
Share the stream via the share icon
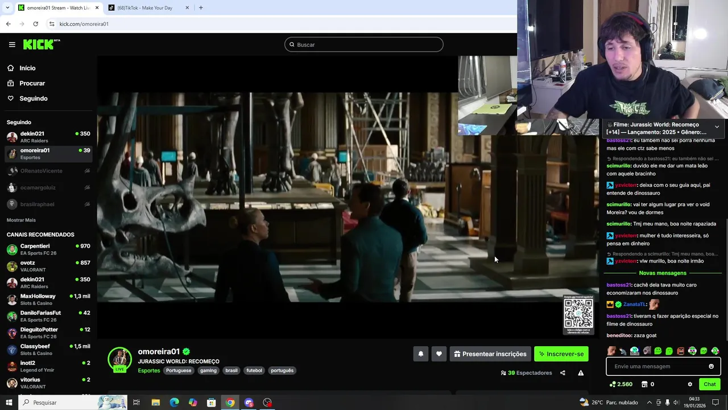562,373
